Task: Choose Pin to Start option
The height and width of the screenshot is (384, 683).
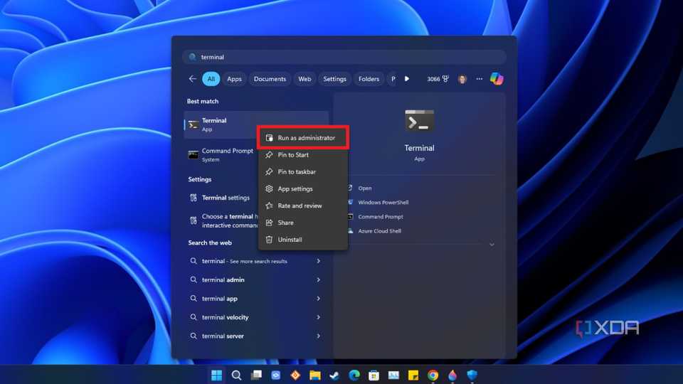Action: [x=303, y=154]
